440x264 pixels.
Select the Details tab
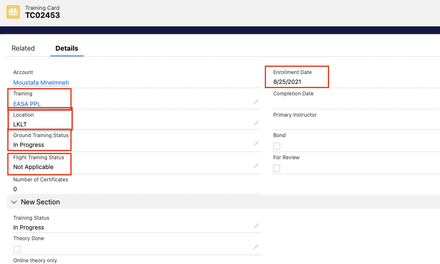67,48
